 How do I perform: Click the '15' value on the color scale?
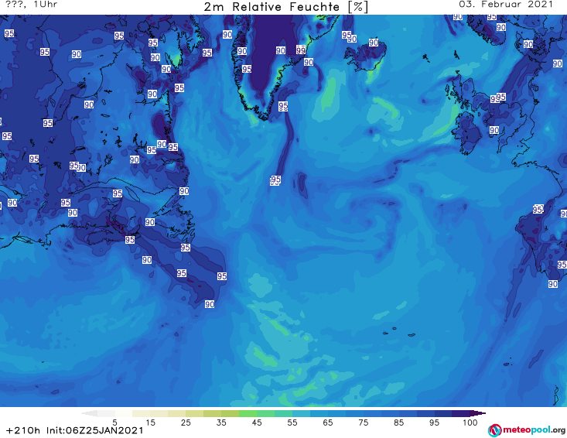tap(150, 423)
